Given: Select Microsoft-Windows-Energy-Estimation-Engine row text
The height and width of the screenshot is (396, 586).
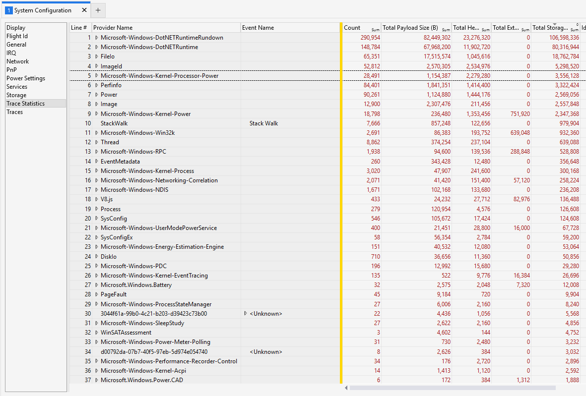Looking at the screenshot, I should point(162,247).
